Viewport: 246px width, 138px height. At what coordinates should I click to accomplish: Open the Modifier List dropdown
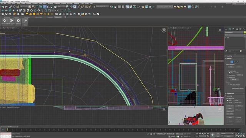click(235, 35)
